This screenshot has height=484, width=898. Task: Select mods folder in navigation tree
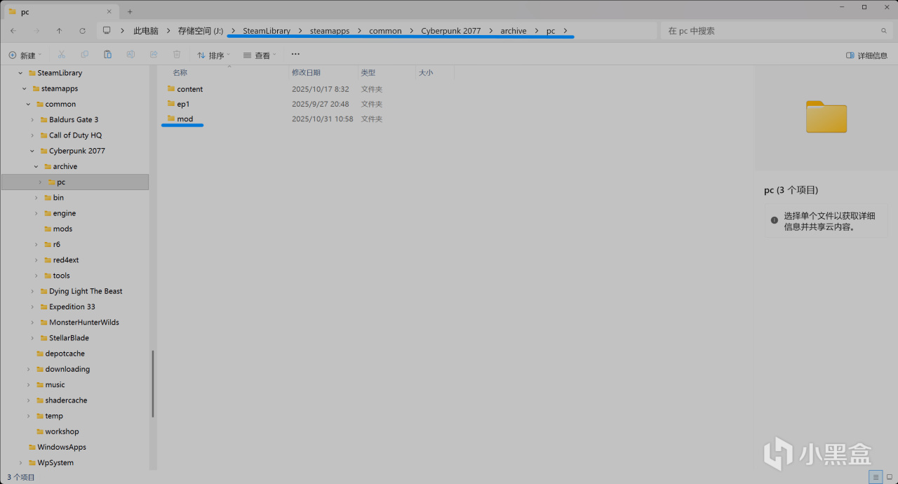pos(62,229)
